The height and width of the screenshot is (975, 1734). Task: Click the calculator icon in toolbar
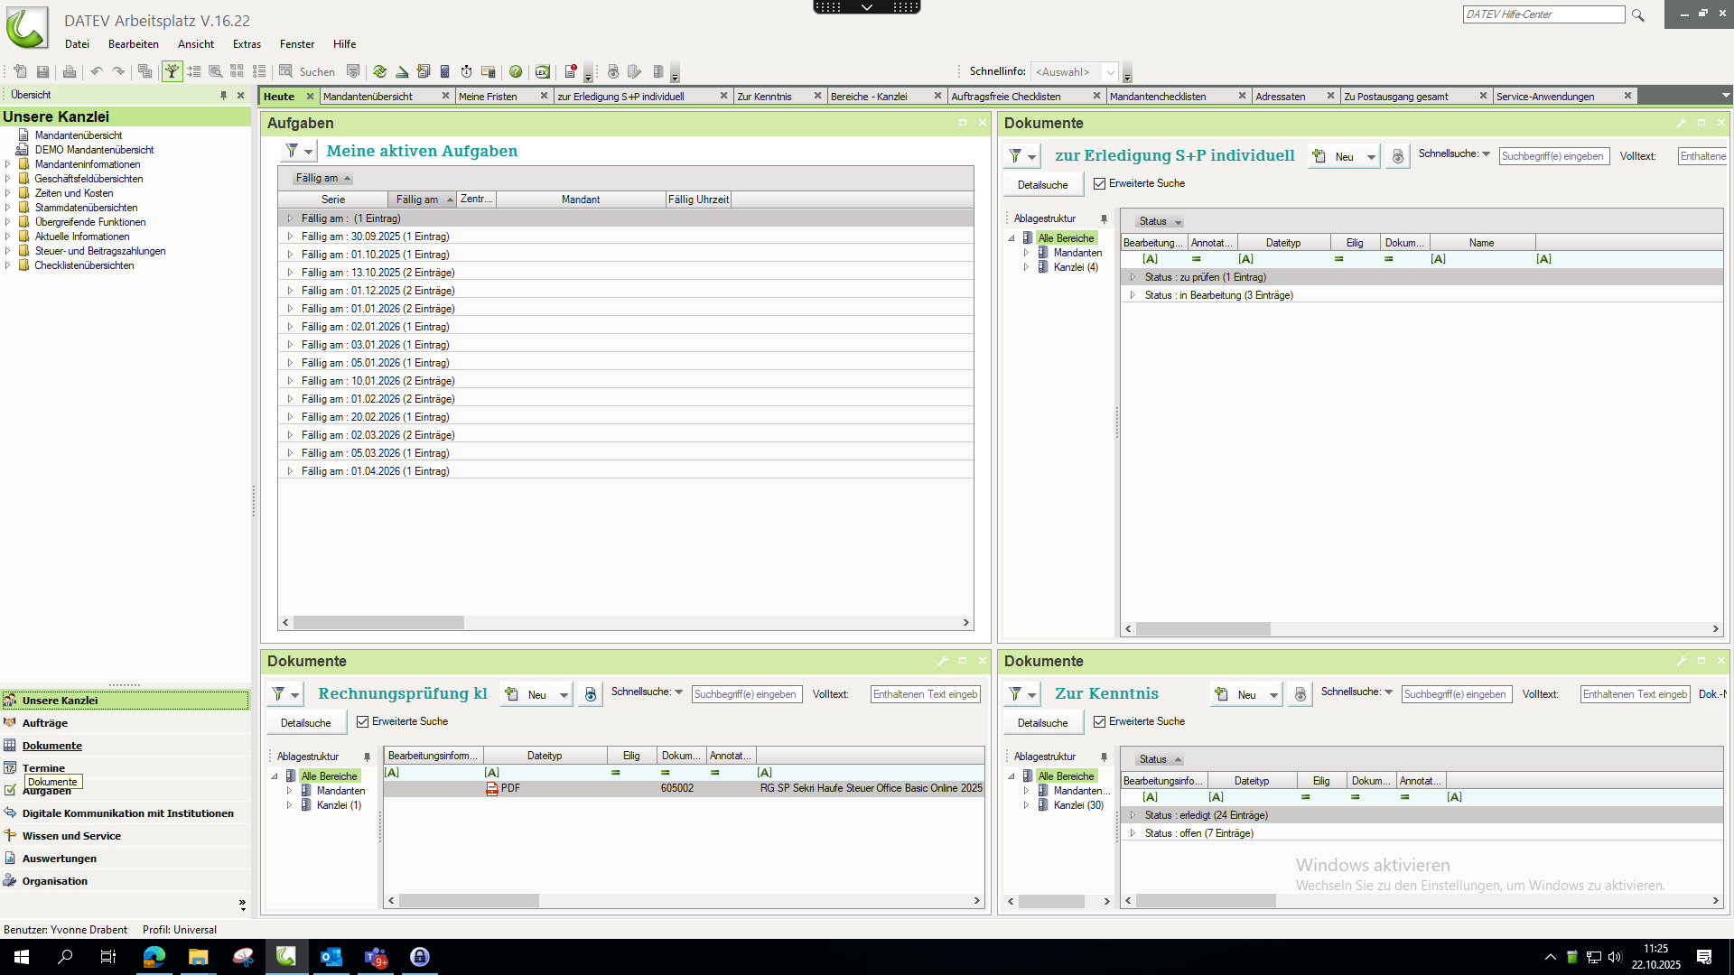click(444, 71)
